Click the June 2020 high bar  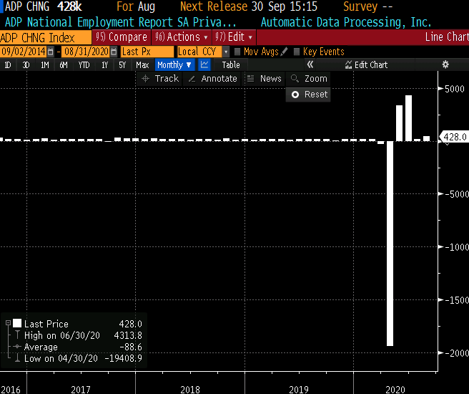pyautogui.click(x=408, y=118)
